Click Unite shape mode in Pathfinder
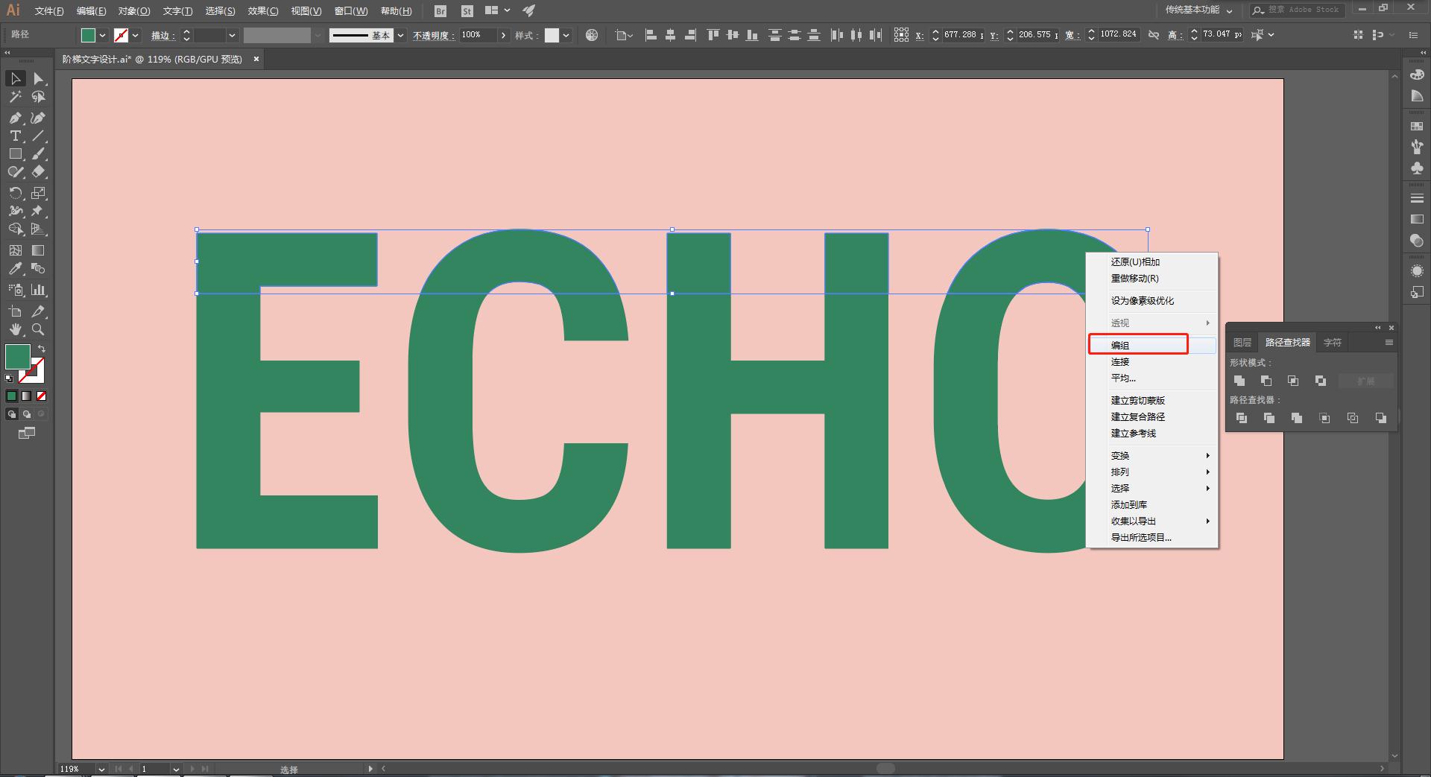The height and width of the screenshot is (777, 1431). click(x=1239, y=381)
